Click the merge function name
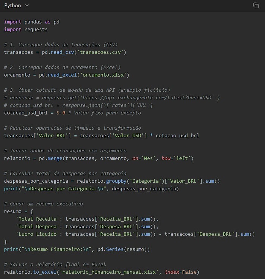The image size is (265, 279). [55, 158]
